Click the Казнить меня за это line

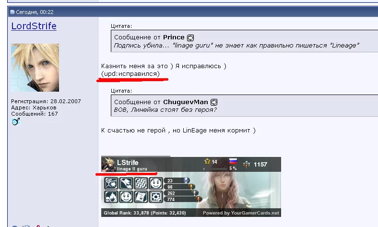click(x=164, y=66)
